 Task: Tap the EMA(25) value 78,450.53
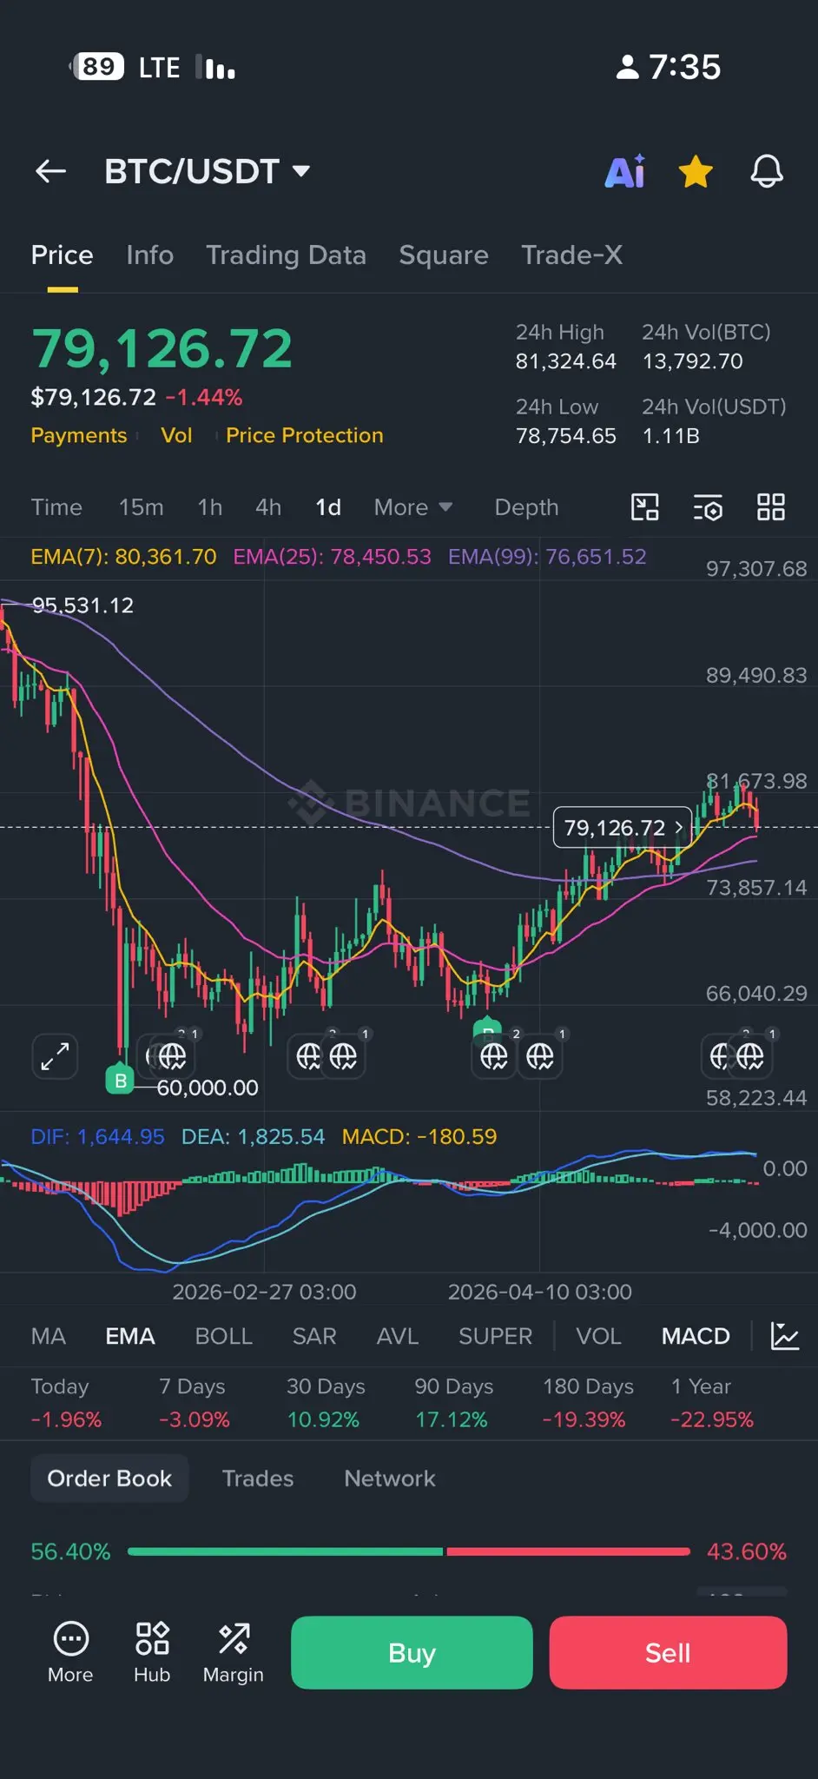pyautogui.click(x=332, y=557)
